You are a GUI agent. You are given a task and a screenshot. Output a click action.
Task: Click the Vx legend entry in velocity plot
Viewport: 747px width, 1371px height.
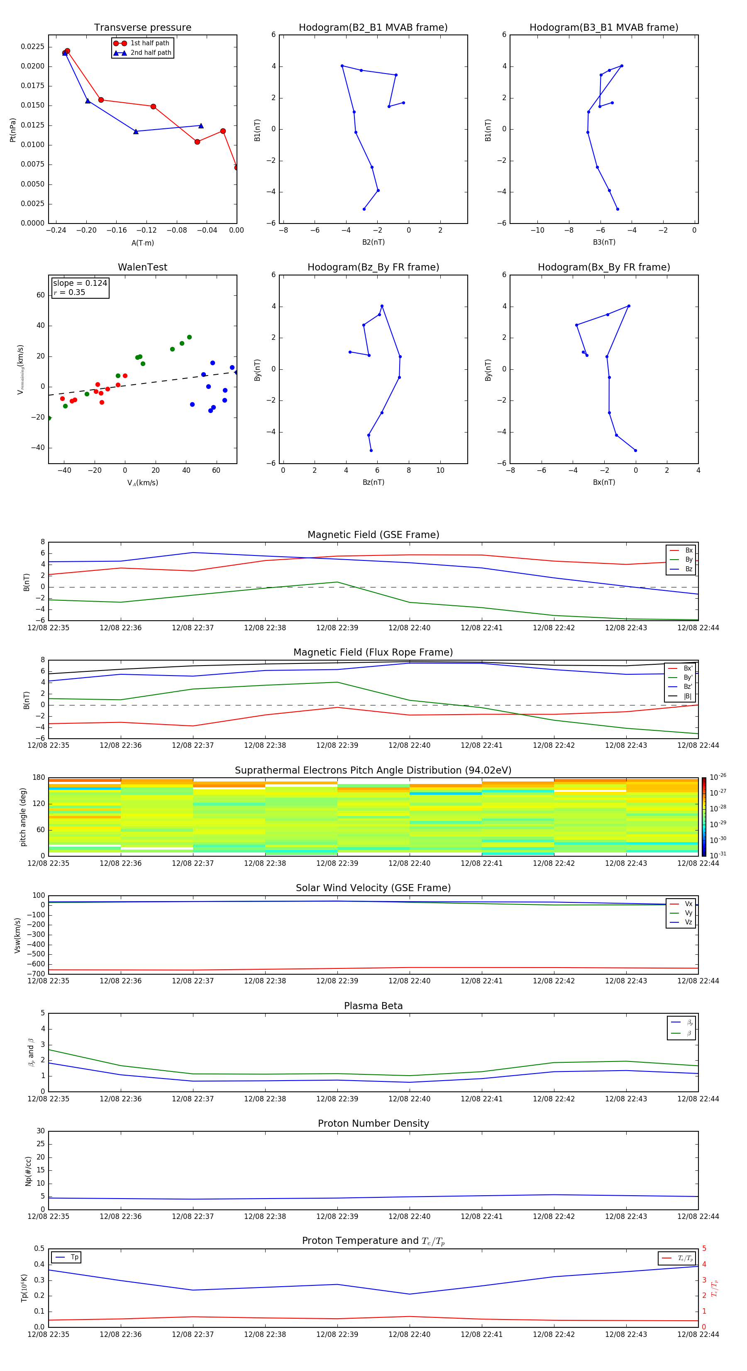(x=681, y=904)
